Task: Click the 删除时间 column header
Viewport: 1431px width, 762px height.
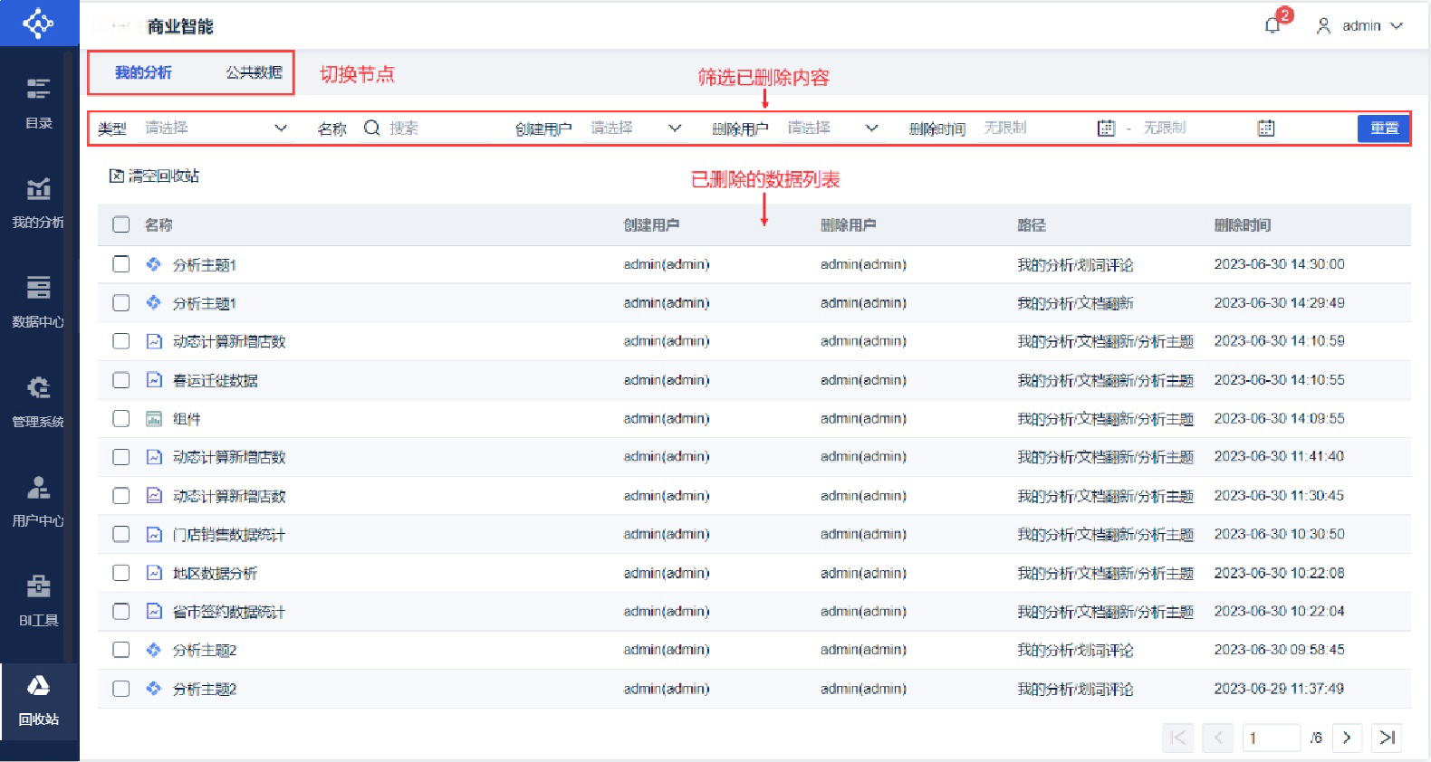Action: coord(1242,225)
